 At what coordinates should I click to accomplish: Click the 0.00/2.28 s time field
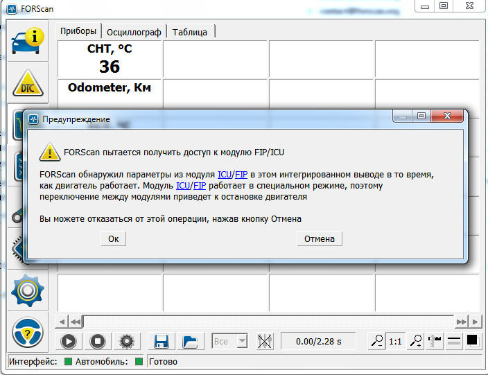coord(318,342)
